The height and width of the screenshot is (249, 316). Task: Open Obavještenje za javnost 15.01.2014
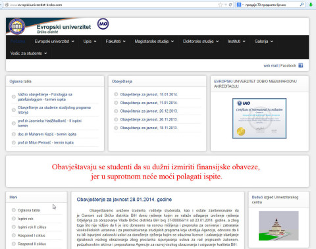pos(149,94)
